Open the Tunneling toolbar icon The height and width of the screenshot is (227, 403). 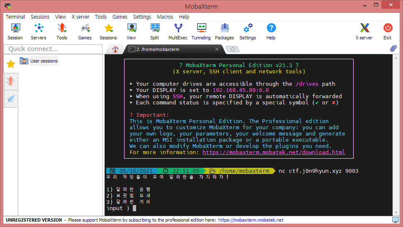click(x=201, y=32)
